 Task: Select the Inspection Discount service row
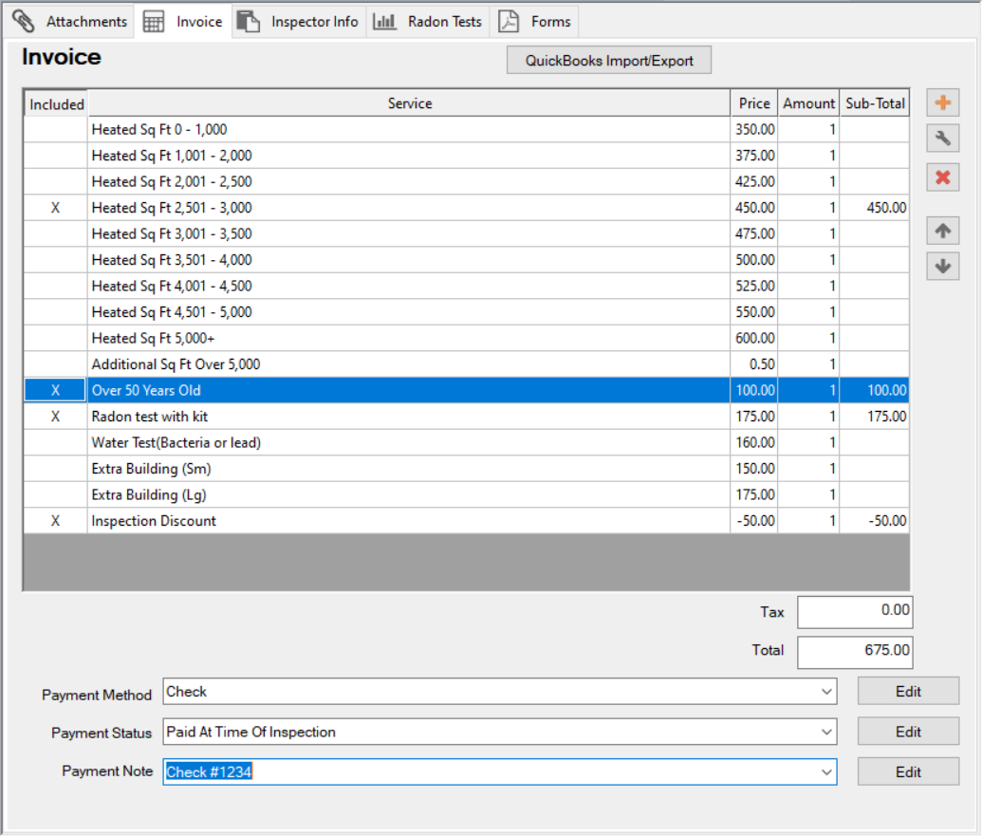click(x=408, y=521)
